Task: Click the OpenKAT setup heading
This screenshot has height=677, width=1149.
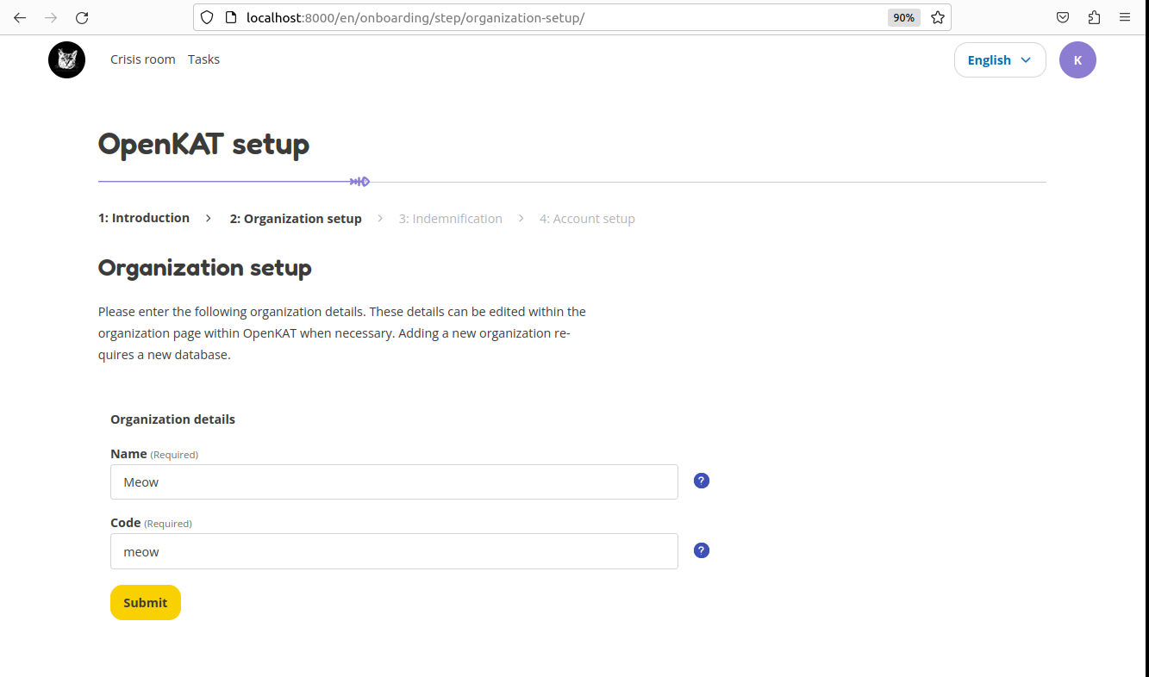Action: pos(203,144)
